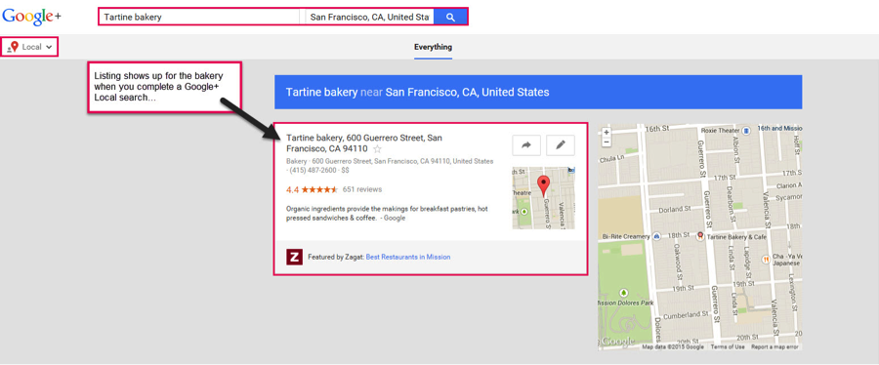Click the Tartine Bakery & Cafe map pin

pyautogui.click(x=699, y=237)
